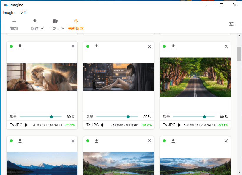This screenshot has width=242, height=175.
Task: Click the download icon on the window-seat girl card
Action: click(96, 46)
